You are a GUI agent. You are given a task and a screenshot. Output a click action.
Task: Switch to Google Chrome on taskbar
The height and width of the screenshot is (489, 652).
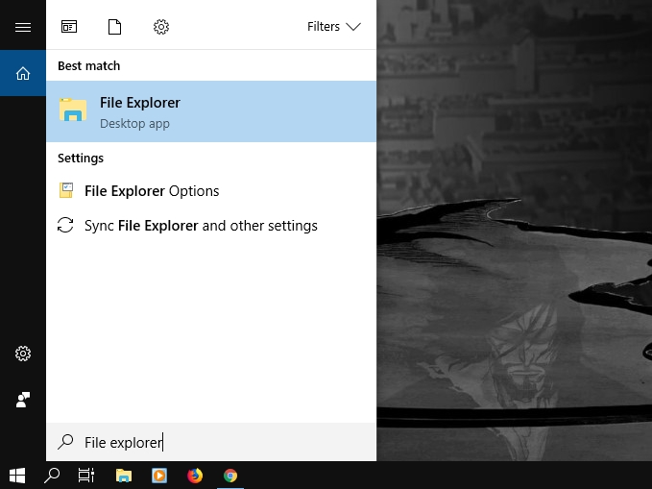click(230, 476)
